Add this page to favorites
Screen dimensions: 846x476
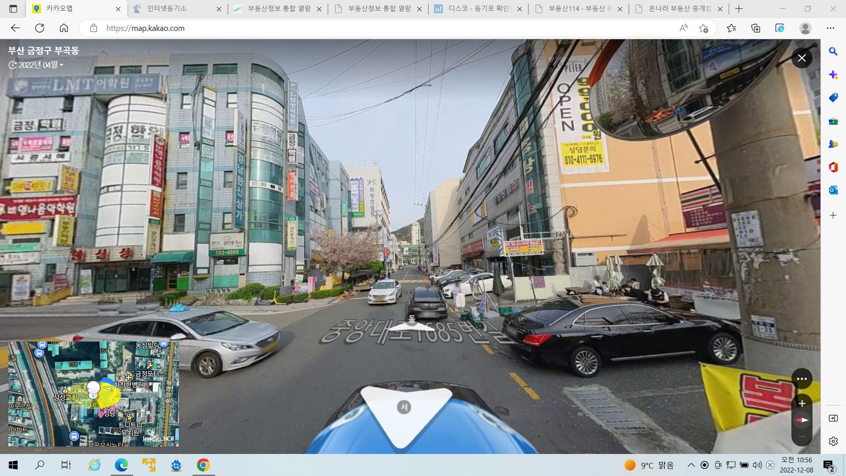(704, 28)
